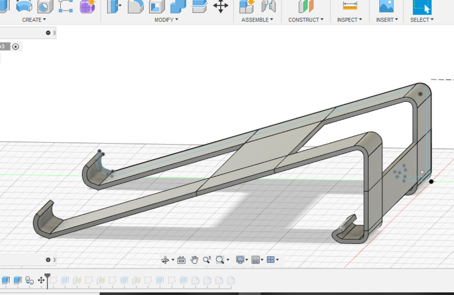454x295 pixels.
Task: Select the second Extrude feature in timeline
Action: point(17,280)
